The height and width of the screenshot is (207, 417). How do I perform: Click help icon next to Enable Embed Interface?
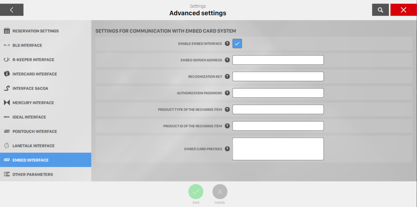(x=227, y=44)
